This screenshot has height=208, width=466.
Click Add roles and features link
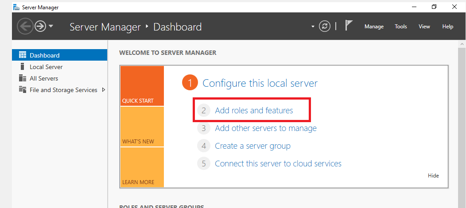[254, 111]
